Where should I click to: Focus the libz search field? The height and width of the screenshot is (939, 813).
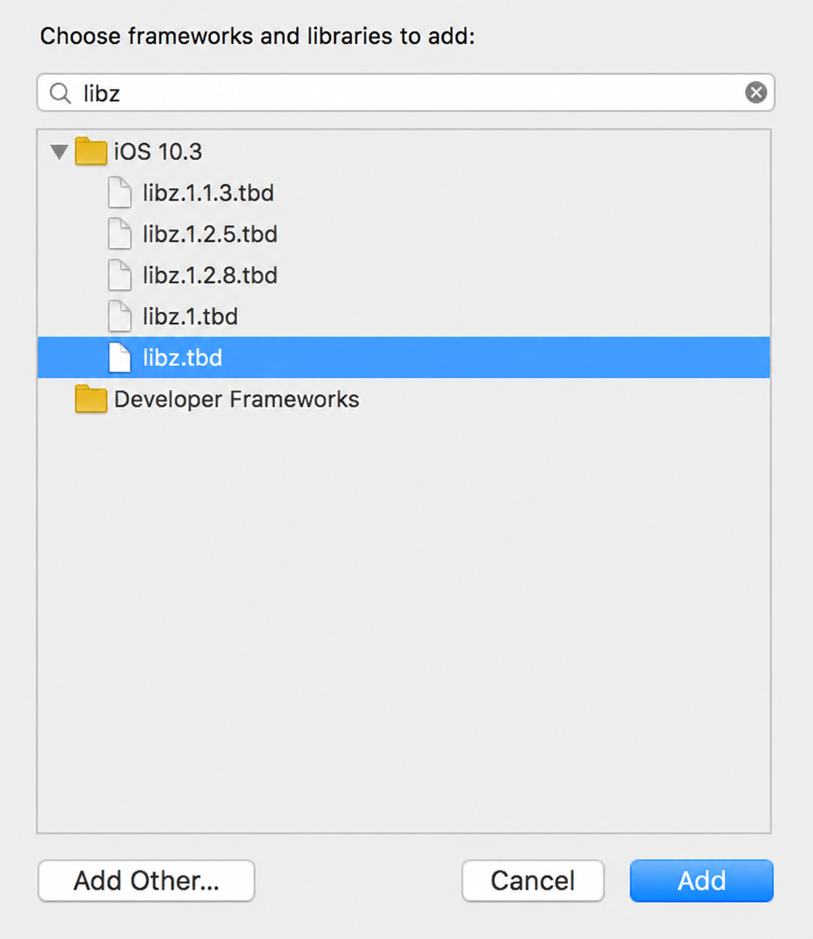(x=405, y=93)
